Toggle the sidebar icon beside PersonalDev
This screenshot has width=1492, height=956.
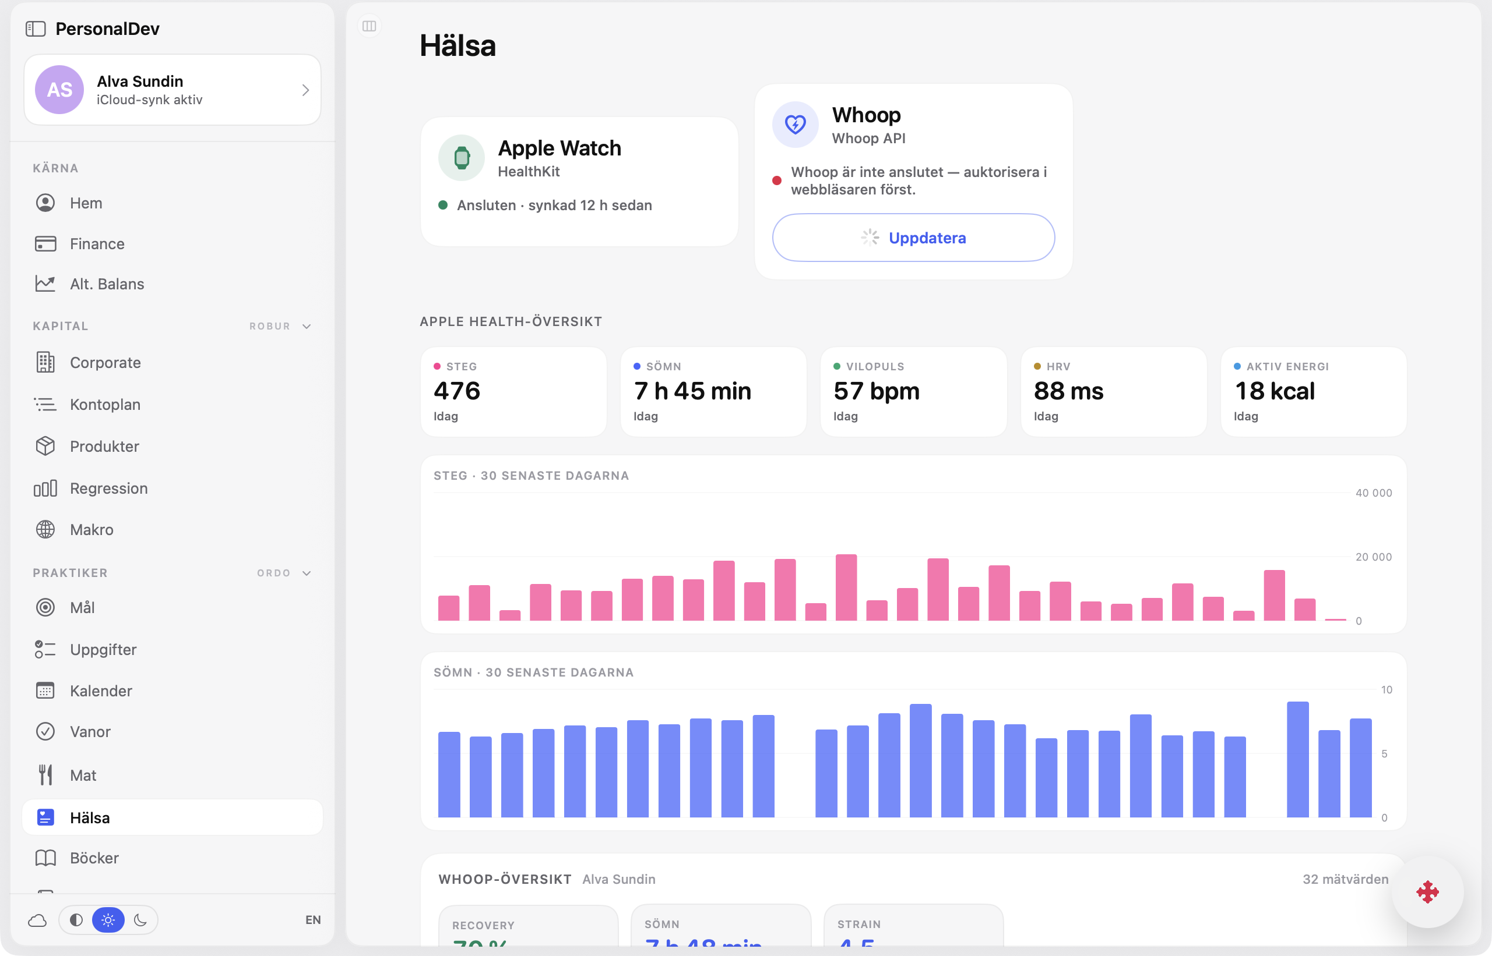36,29
